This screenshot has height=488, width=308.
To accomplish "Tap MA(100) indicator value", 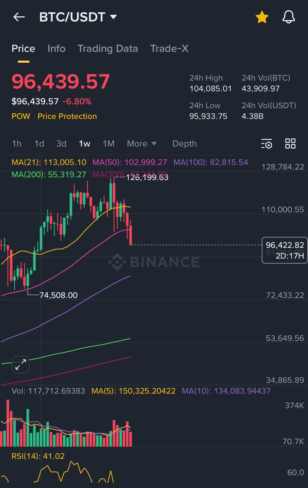I will click(x=211, y=162).
